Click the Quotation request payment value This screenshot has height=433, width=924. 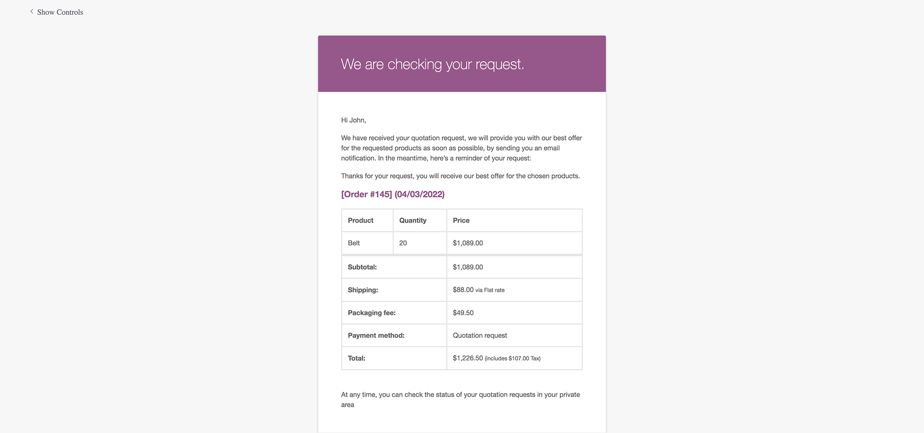click(480, 335)
